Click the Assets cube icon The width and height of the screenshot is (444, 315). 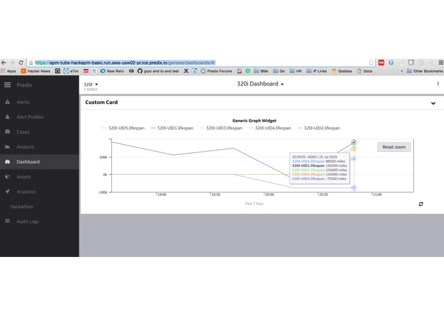click(x=8, y=177)
